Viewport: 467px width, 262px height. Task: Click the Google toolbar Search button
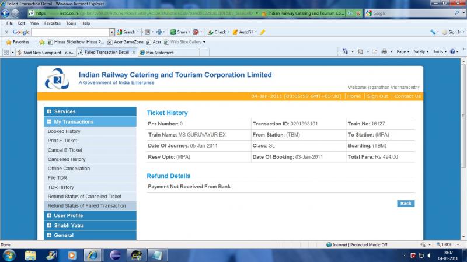pyautogui.click(x=127, y=32)
